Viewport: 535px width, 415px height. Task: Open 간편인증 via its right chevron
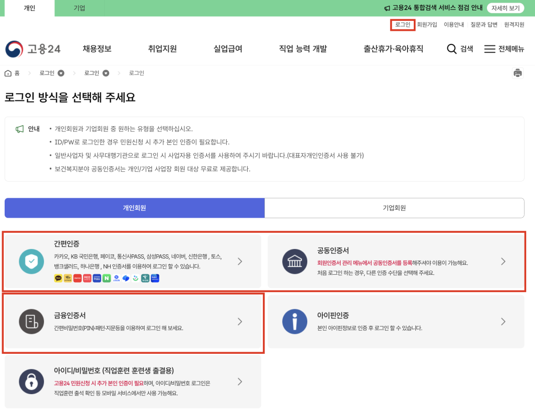pyautogui.click(x=240, y=261)
